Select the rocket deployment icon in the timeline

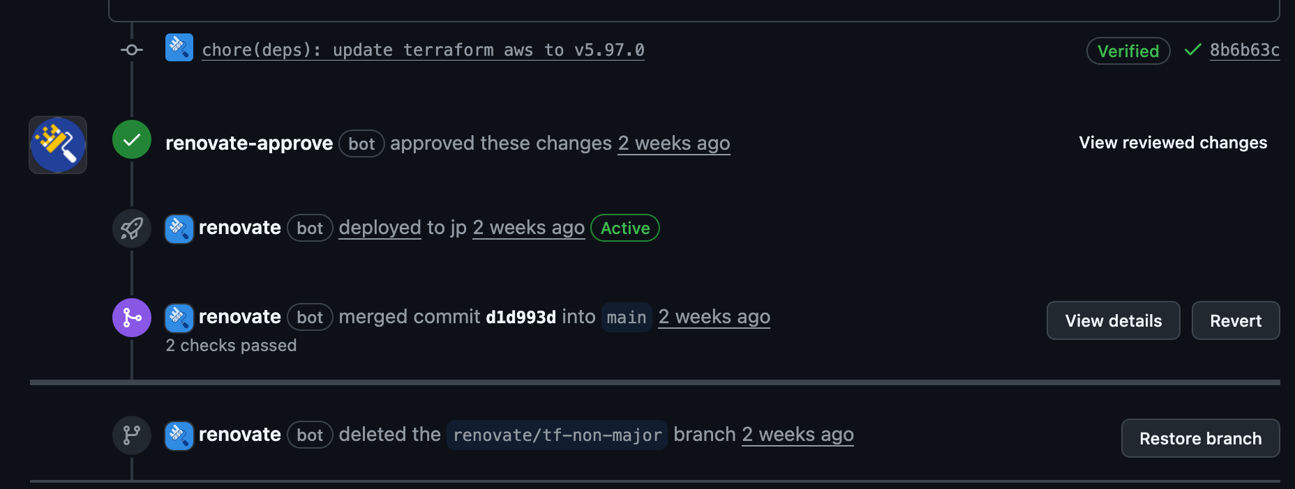131,228
